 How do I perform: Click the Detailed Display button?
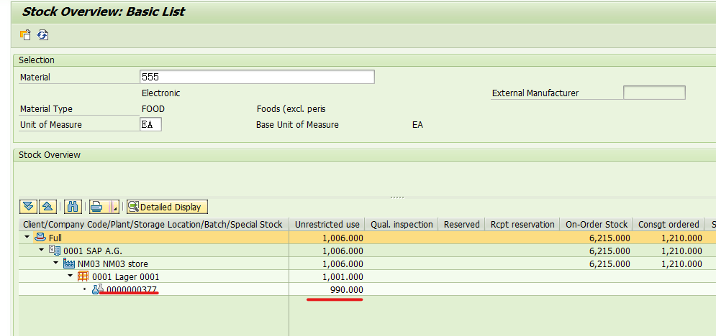click(x=167, y=207)
